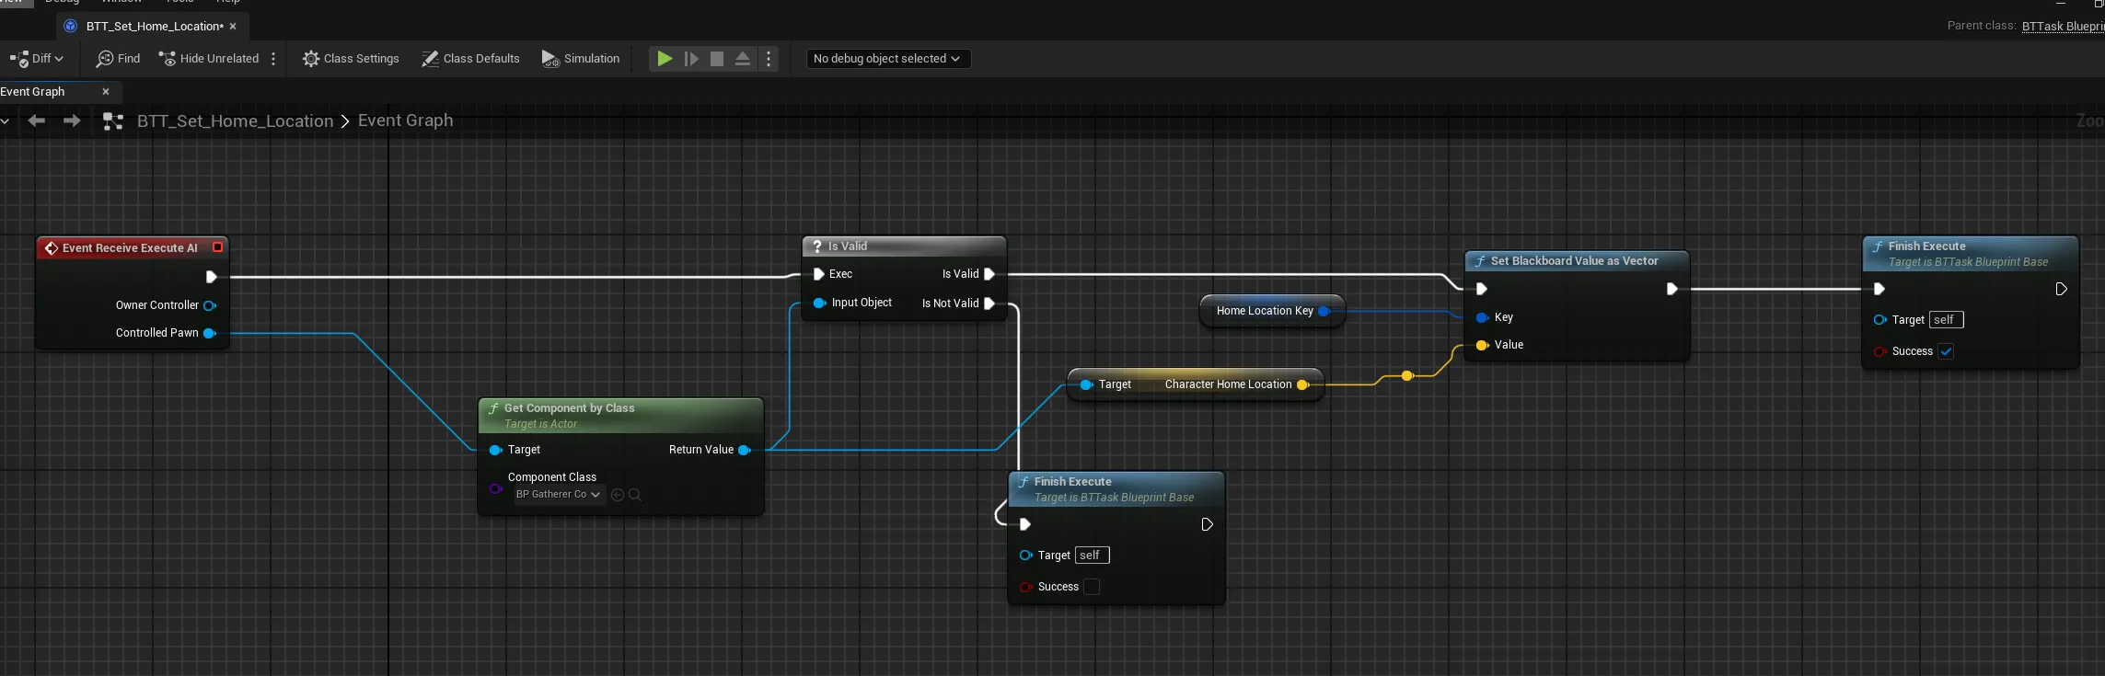The image size is (2105, 676).
Task: Click the green Play button
Action: tap(664, 59)
